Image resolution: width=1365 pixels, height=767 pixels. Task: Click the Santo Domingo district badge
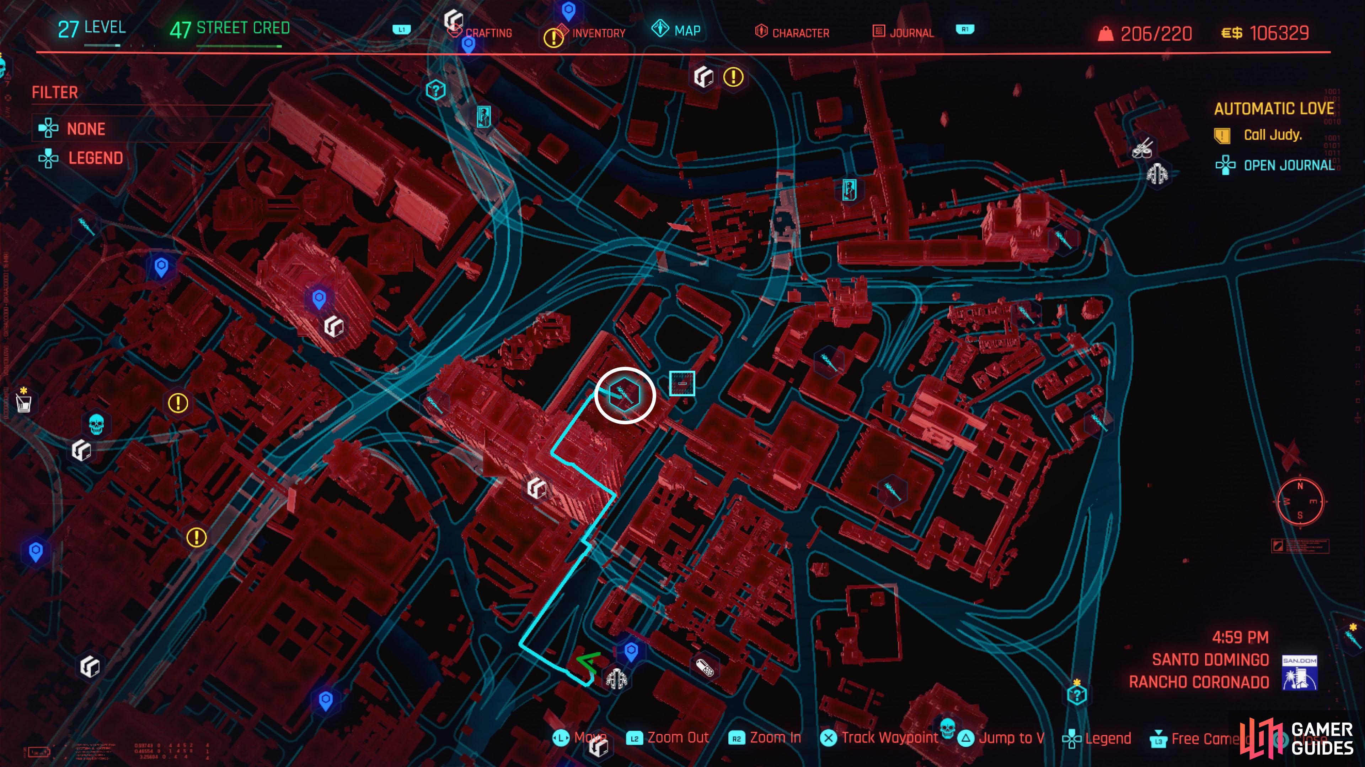(x=1299, y=672)
